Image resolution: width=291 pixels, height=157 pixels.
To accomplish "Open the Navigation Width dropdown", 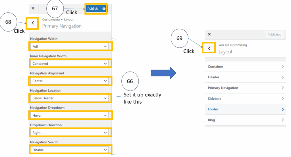I will [x=69, y=46].
